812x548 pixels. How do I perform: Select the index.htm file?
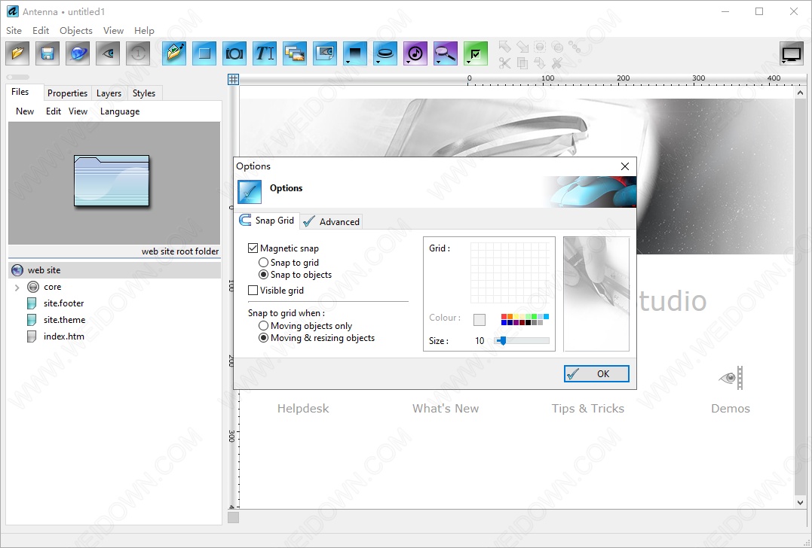point(63,336)
